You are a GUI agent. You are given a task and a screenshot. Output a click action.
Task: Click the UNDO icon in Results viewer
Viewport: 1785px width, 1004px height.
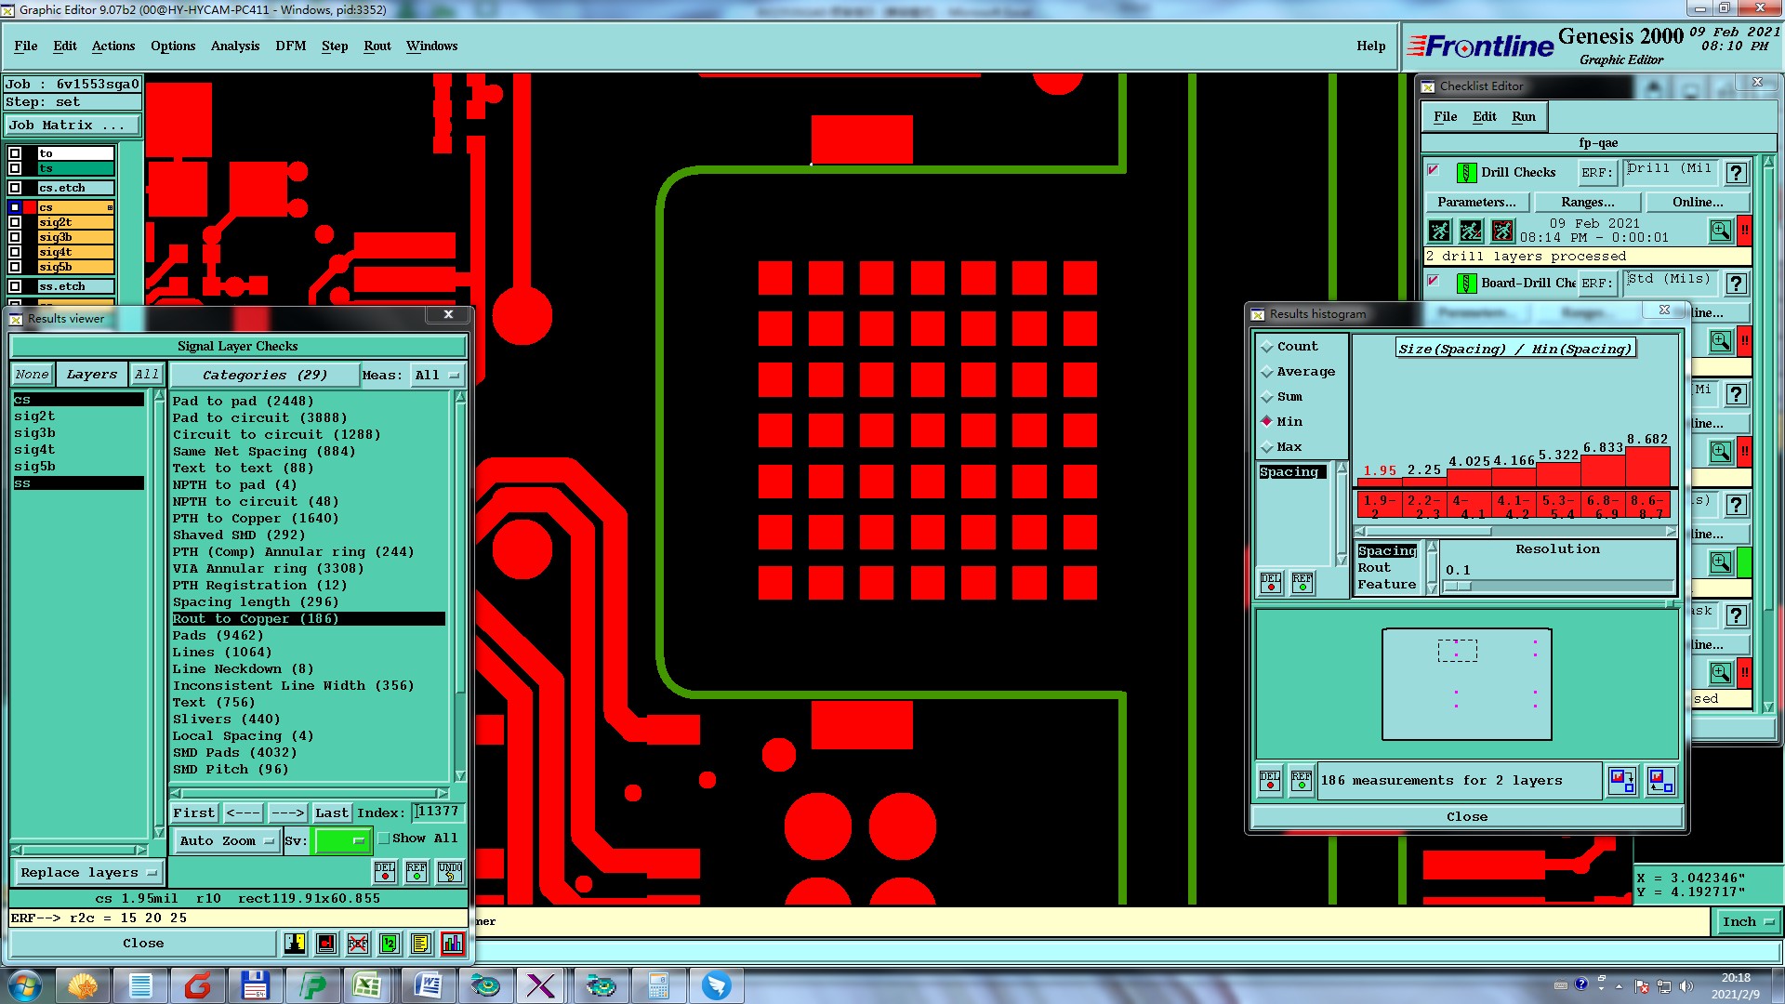[x=450, y=871]
